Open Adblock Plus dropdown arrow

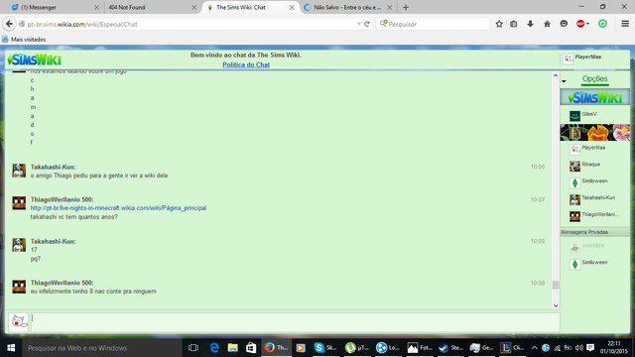pos(587,24)
